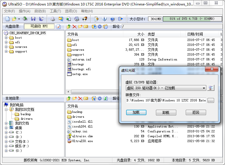
Task: Click the mount to virtual drive icon
Action: [77, 19]
